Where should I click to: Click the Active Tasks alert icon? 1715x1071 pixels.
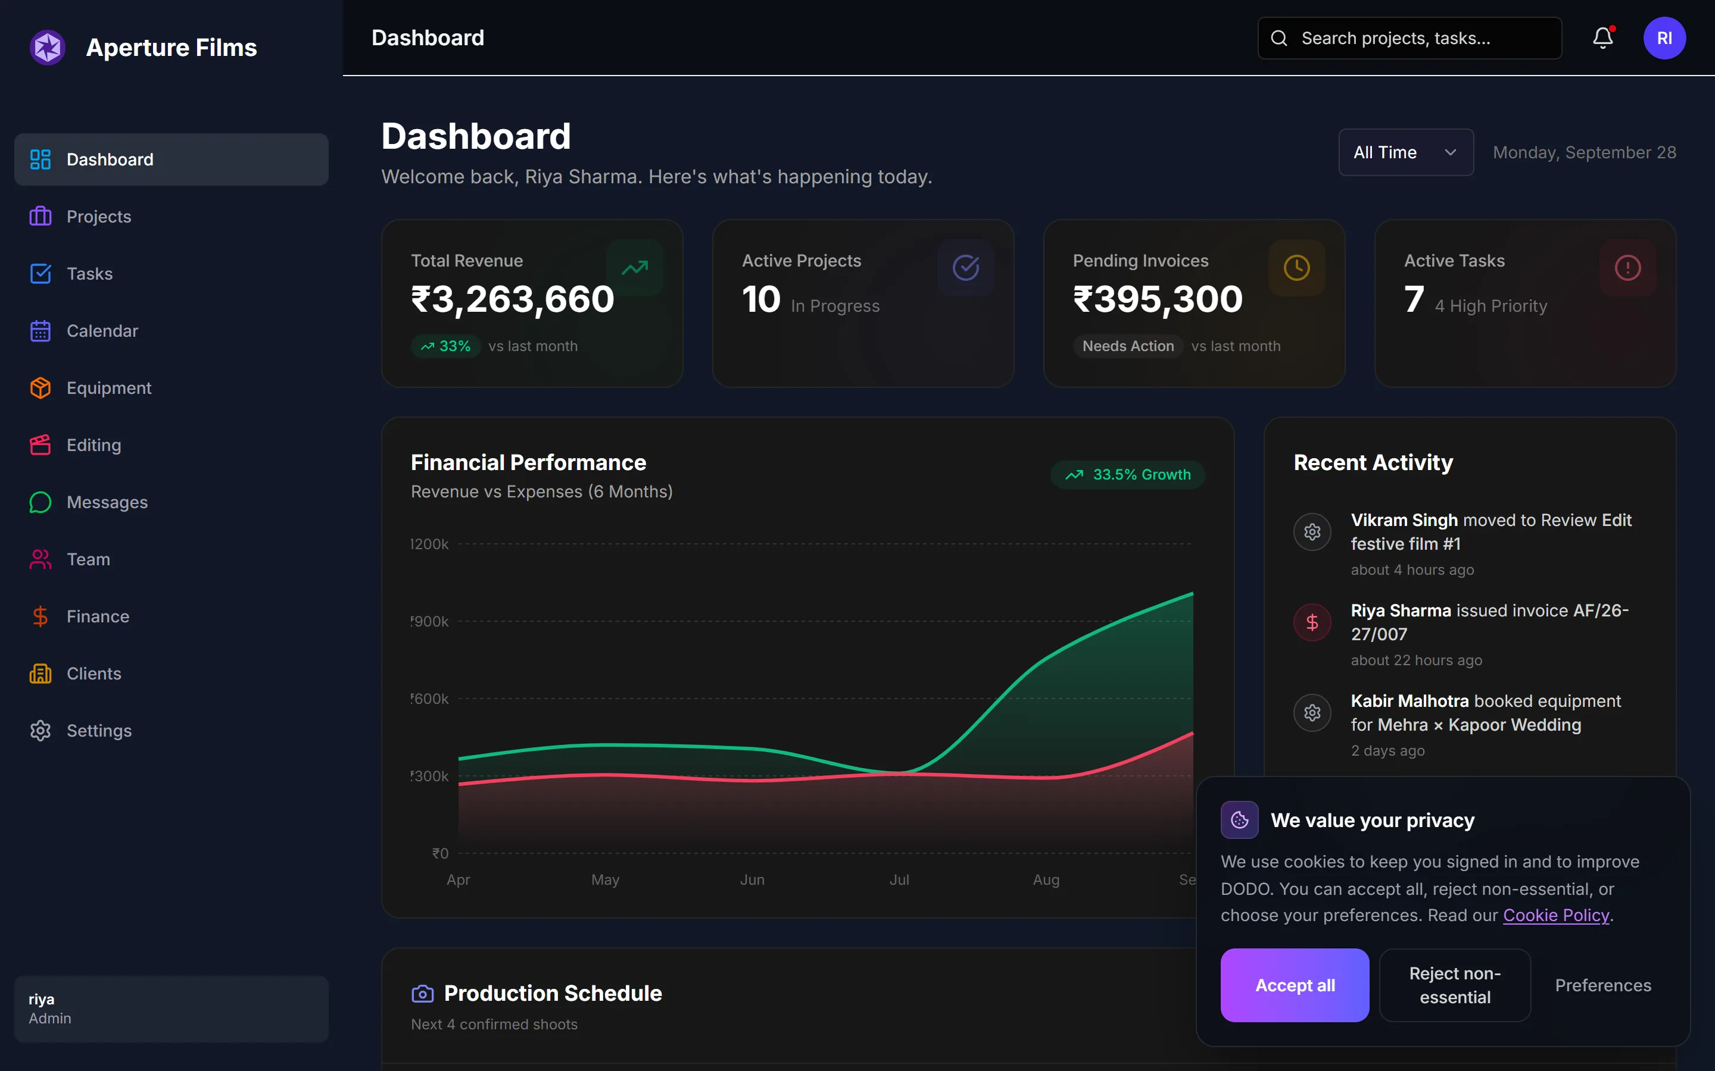click(x=1628, y=268)
